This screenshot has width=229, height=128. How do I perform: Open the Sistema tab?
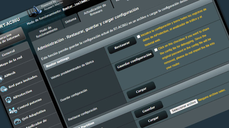pyautogui.click(x=71, y=21)
